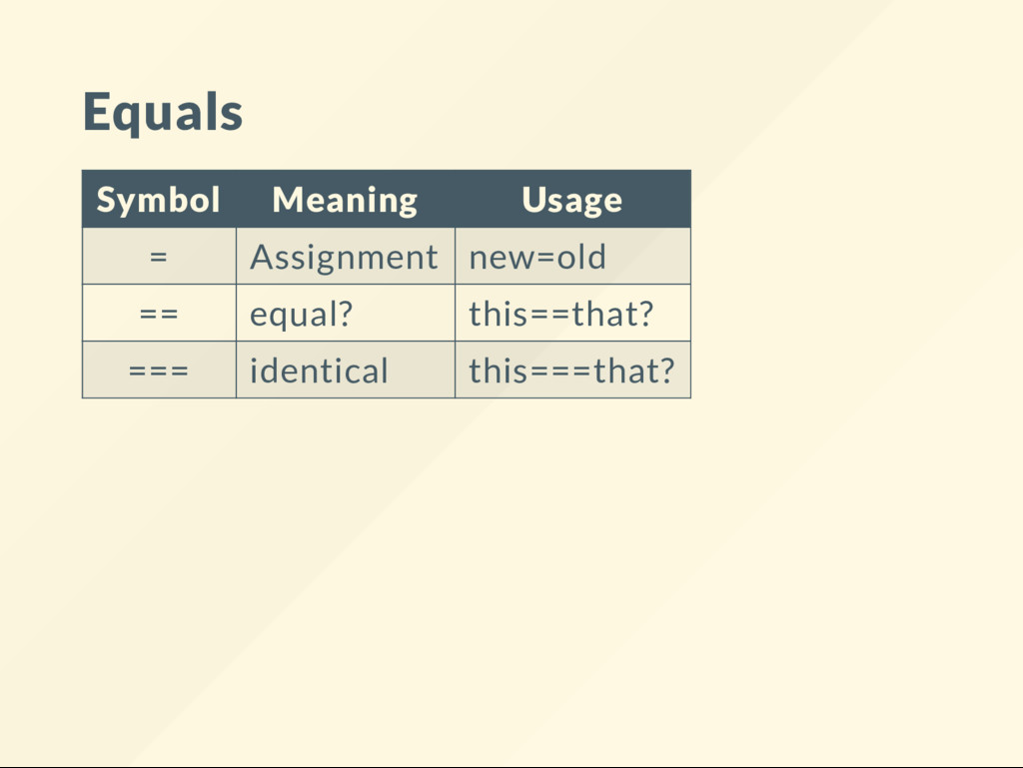Click the '==' symbol cell
Image resolution: width=1023 pixels, height=768 pixels.
(159, 313)
